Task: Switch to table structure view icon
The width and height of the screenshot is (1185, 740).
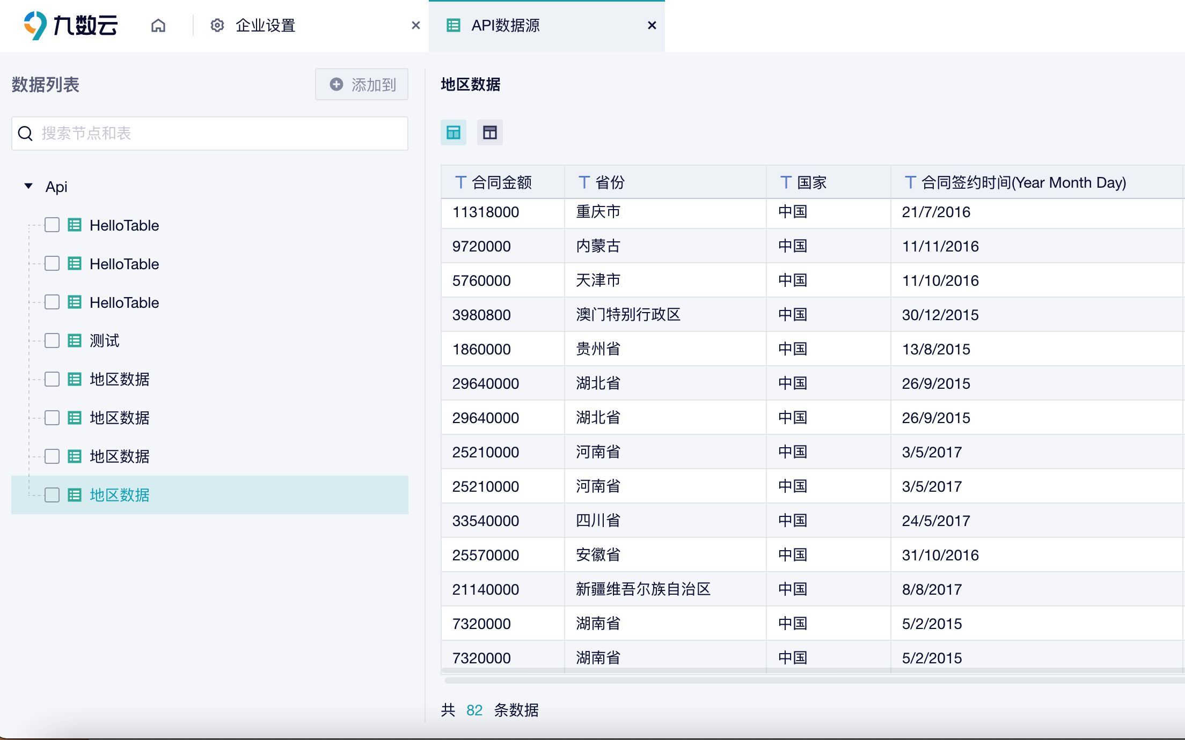Action: click(490, 132)
